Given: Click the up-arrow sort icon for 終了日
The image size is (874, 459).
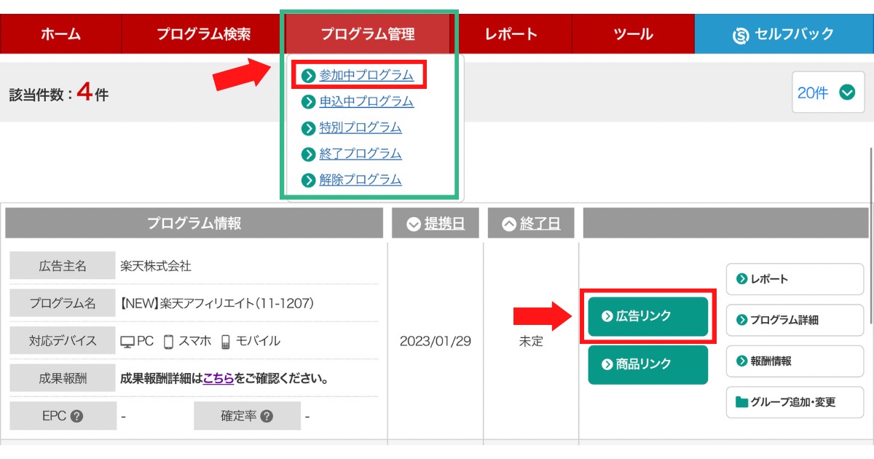Looking at the screenshot, I should 509,224.
